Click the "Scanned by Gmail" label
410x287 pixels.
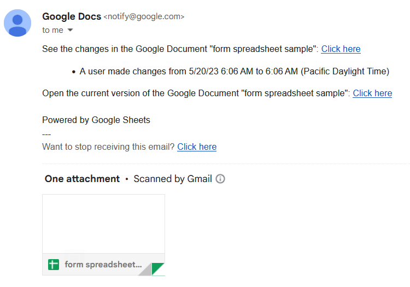172,179
